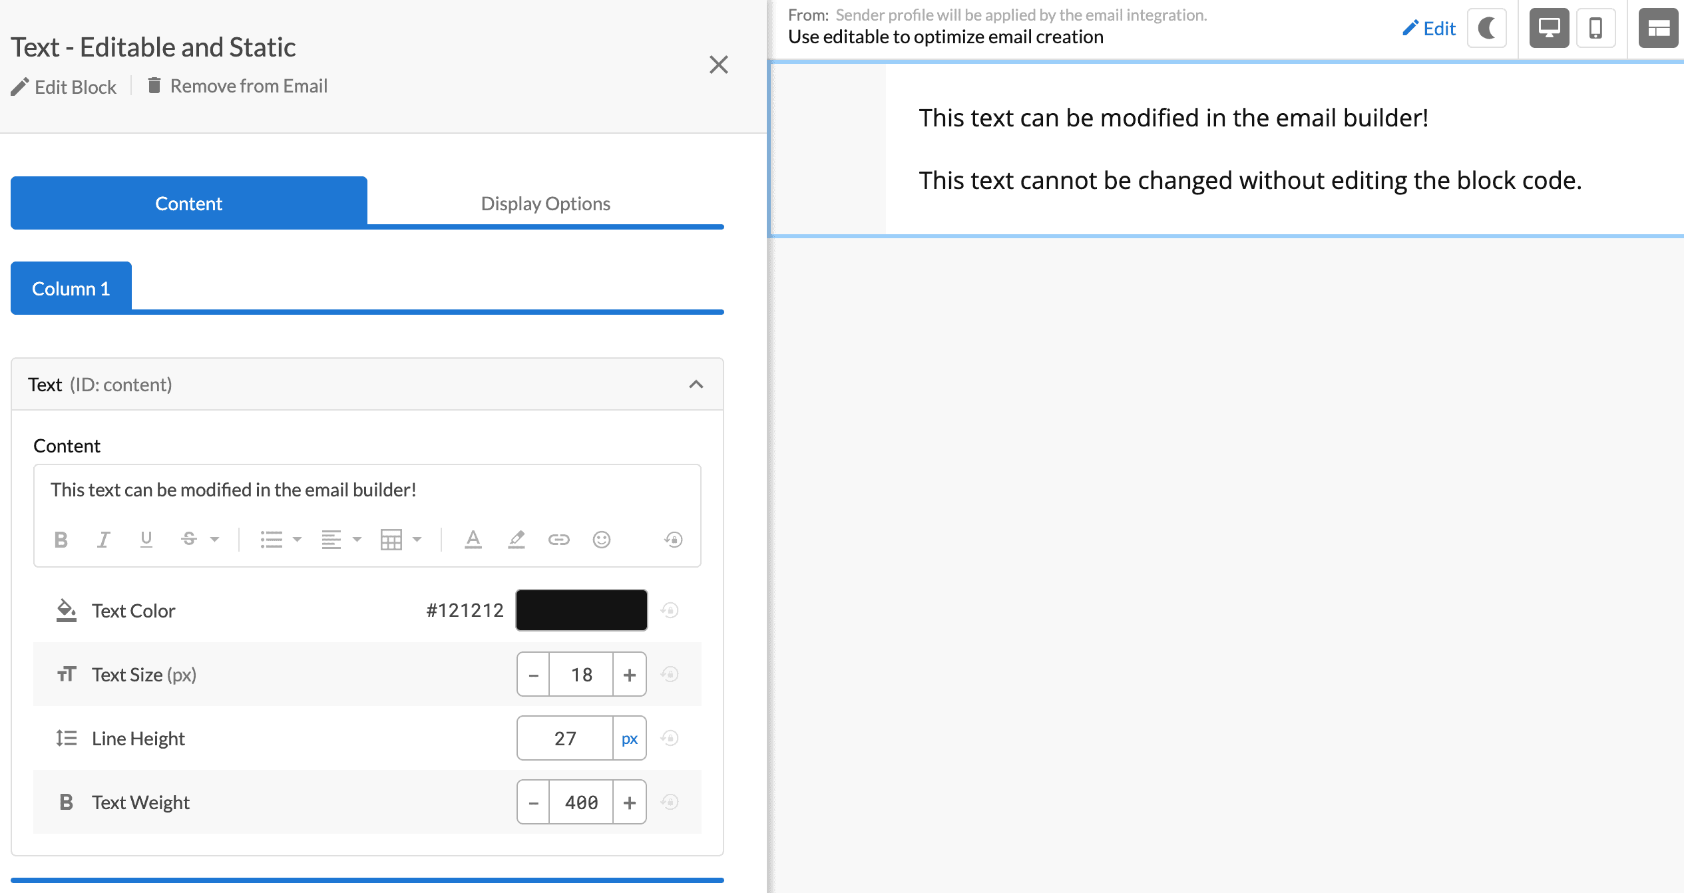The image size is (1684, 893).
Task: Click the Line Height px unit selector
Action: (x=630, y=739)
